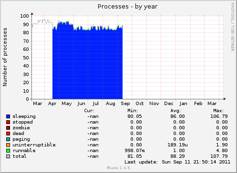Click the 'paging' legend label
This screenshot has height=173, width=237.
[21, 139]
